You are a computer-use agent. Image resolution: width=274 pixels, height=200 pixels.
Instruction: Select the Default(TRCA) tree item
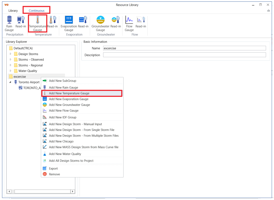point(23,48)
